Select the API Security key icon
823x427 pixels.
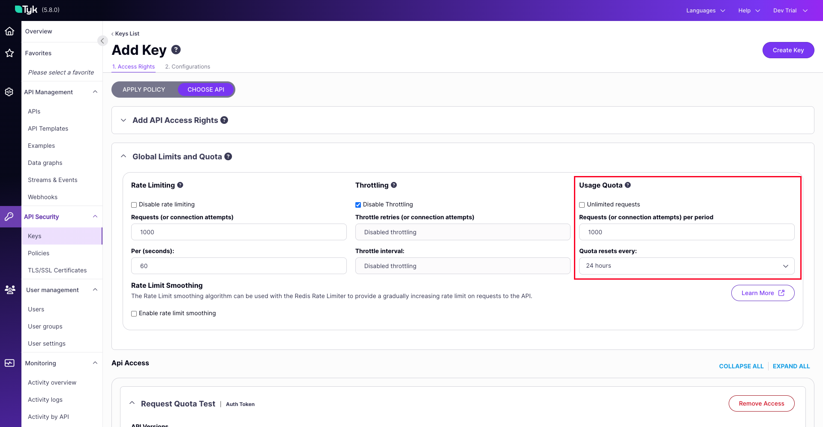pyautogui.click(x=9, y=217)
